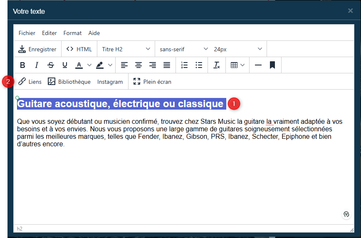Justify the text
The width and height of the screenshot is (361, 238).
coord(167,65)
